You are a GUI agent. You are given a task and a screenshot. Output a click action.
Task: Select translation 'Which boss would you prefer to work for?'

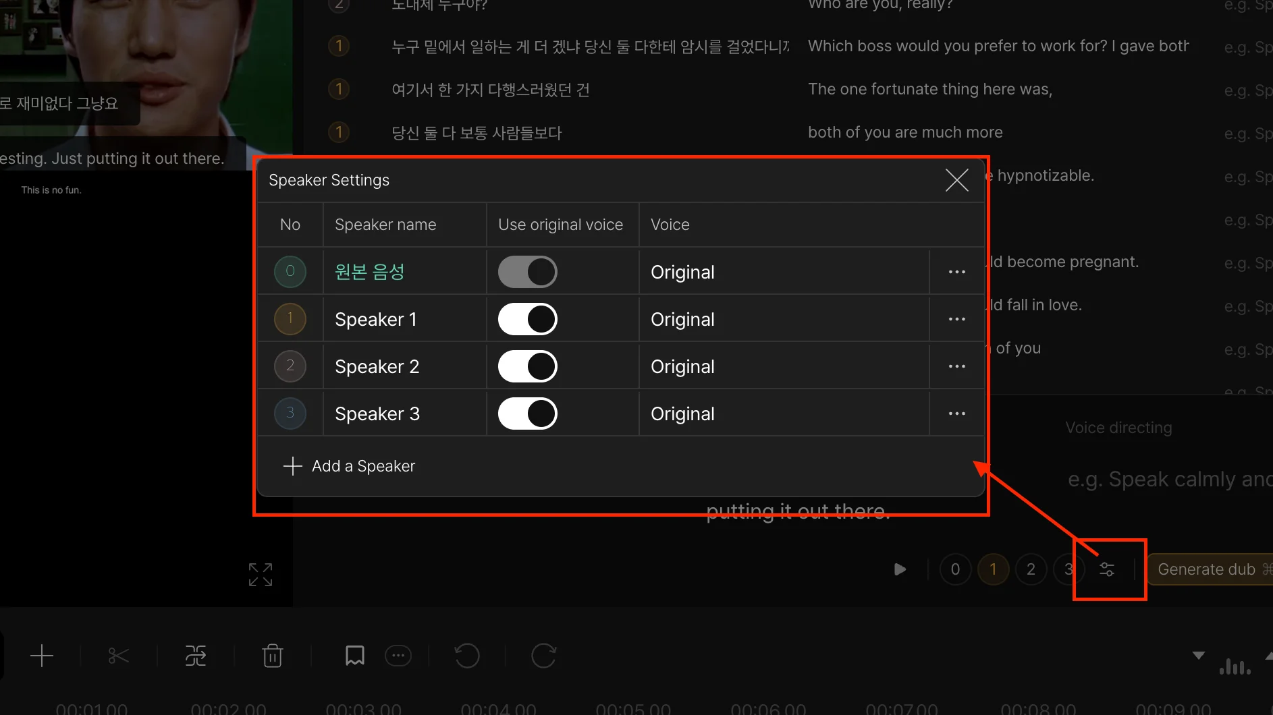click(958, 46)
